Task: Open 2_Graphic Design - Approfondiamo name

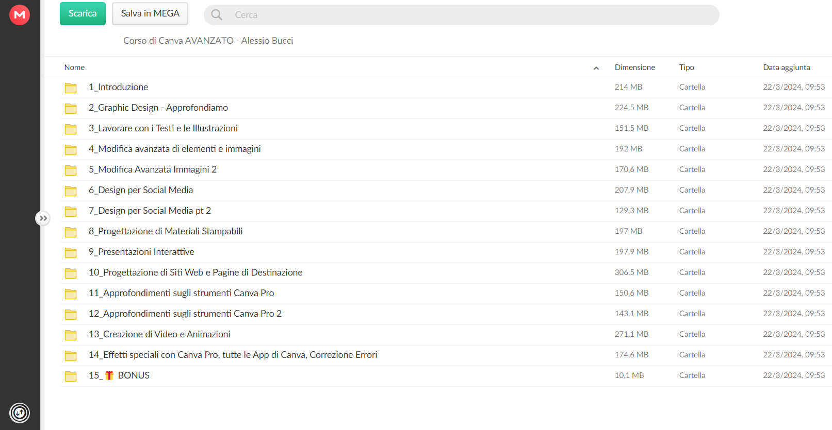Action: point(158,108)
